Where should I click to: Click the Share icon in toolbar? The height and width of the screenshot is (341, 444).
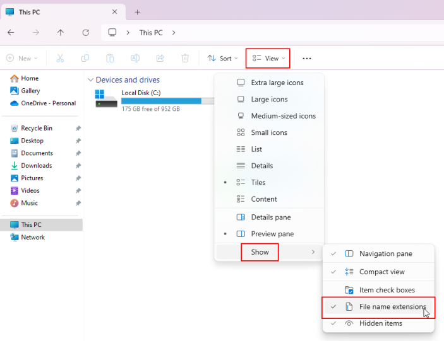pyautogui.click(x=160, y=58)
